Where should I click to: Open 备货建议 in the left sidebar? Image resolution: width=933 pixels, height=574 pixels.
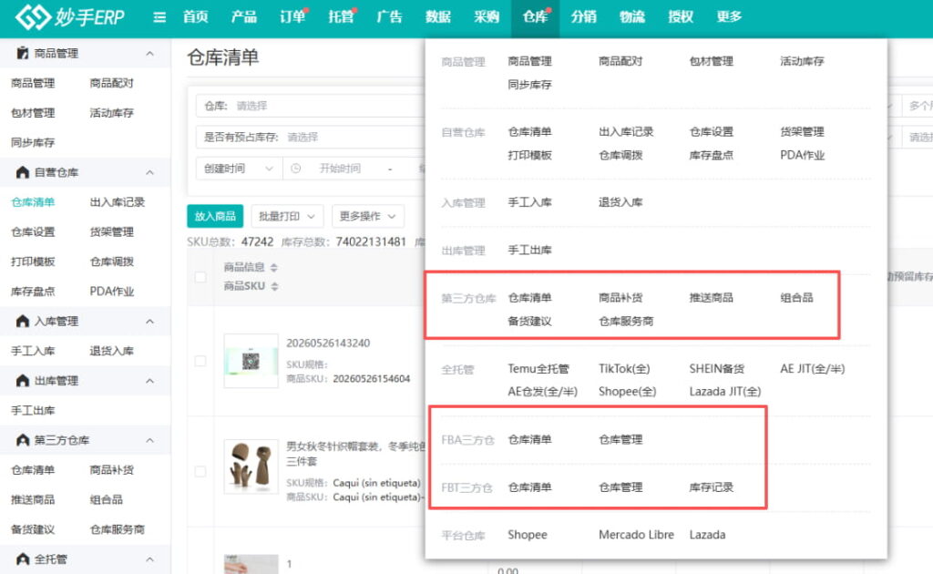33,529
